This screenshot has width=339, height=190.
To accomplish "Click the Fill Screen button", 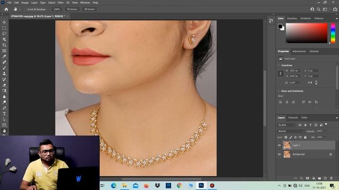I will coord(90,9).
